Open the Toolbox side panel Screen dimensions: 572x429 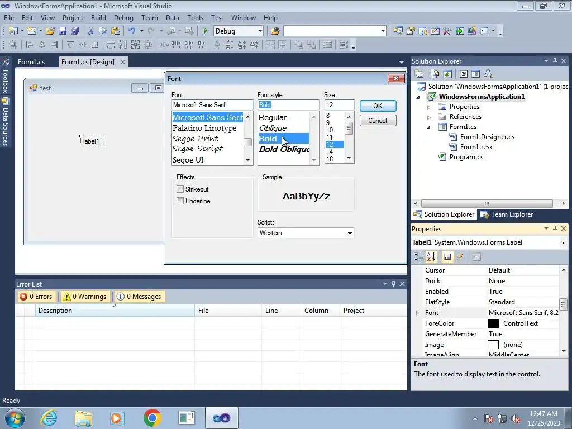click(x=6, y=75)
